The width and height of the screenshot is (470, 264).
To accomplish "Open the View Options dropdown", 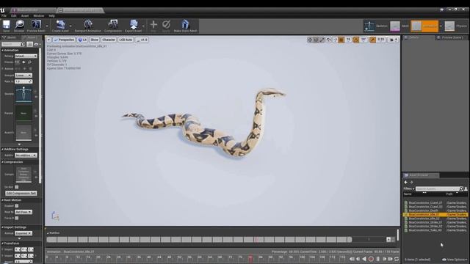I will tap(454, 260).
